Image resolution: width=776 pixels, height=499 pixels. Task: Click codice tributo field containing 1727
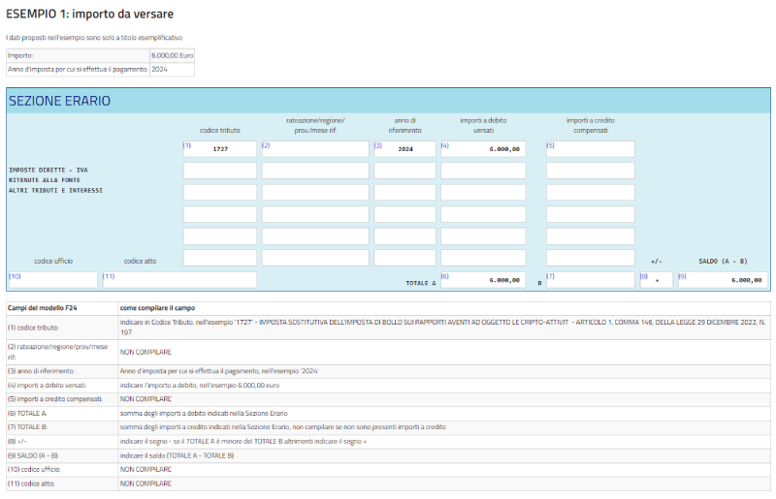219,149
